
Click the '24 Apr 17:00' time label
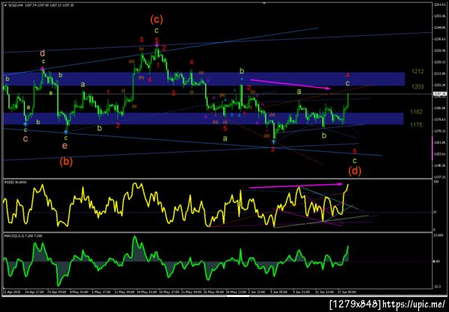[34, 292]
